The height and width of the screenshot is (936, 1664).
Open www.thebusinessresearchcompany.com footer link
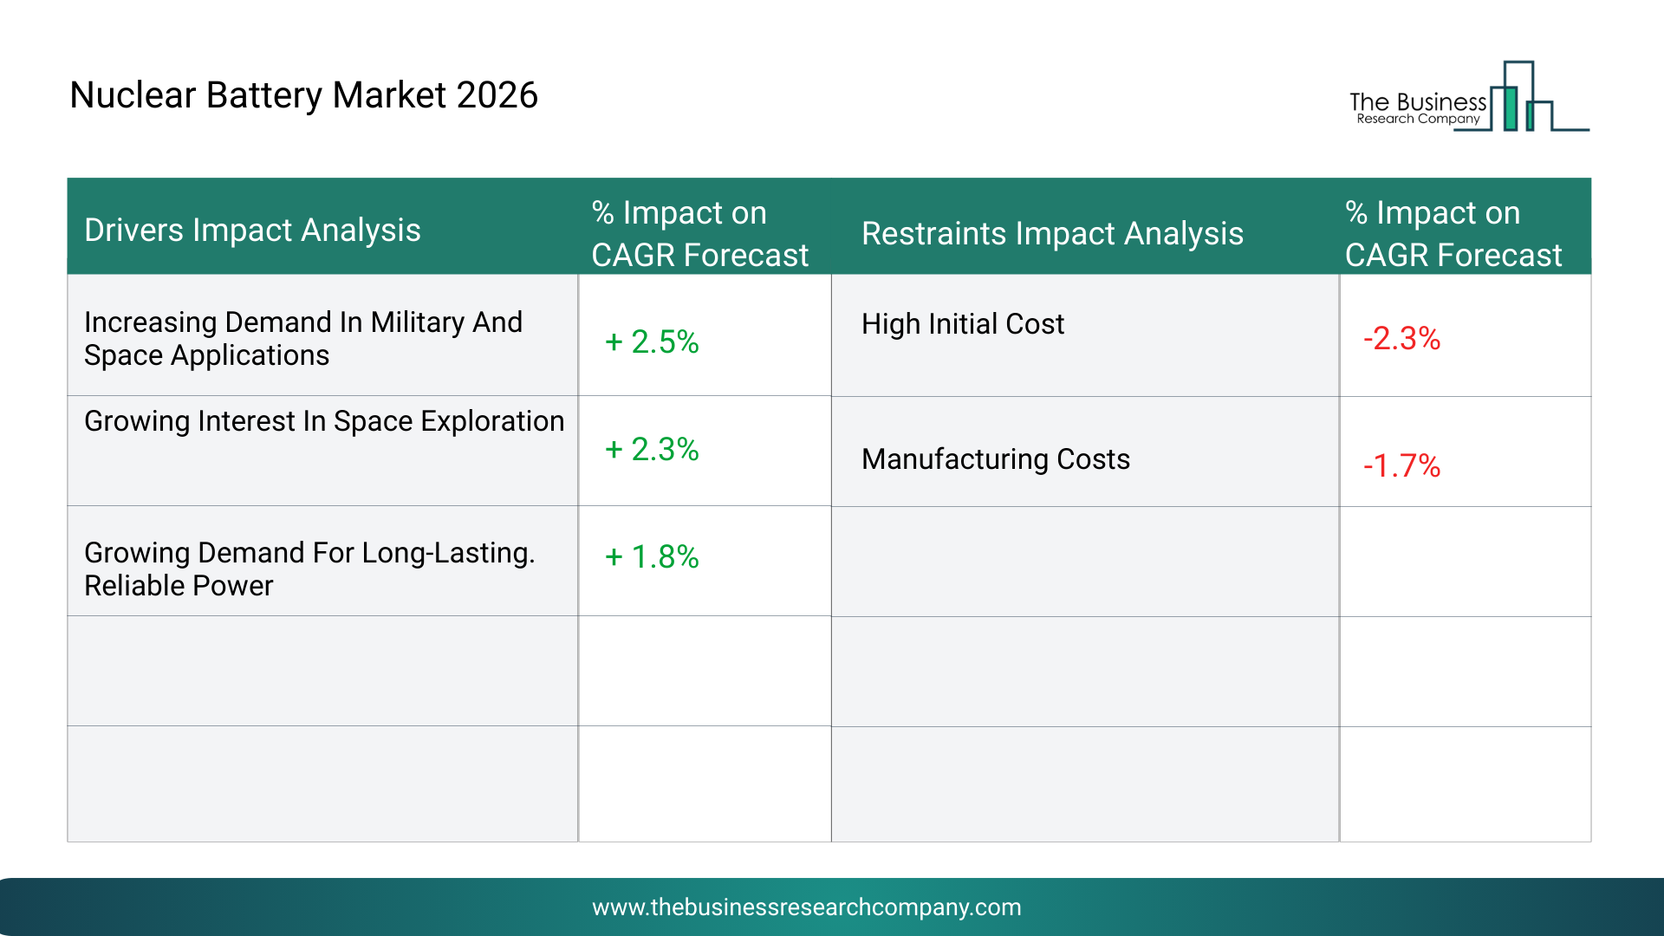806,907
